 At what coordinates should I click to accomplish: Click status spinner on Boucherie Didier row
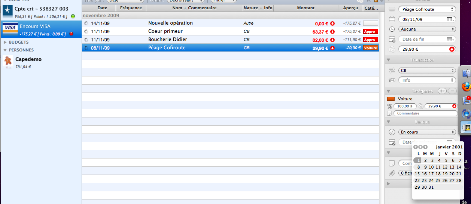pos(87,40)
